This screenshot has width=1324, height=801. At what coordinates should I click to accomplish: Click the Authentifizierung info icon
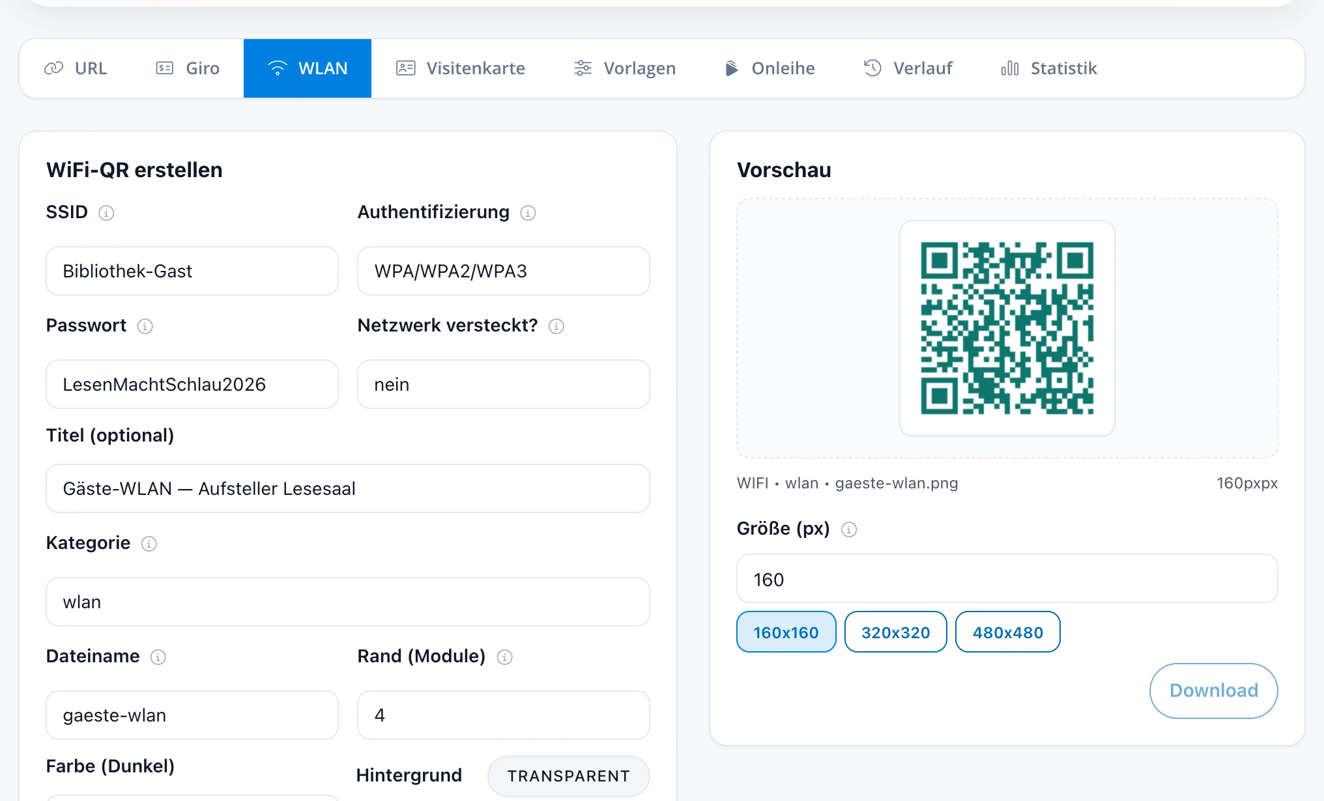528,213
